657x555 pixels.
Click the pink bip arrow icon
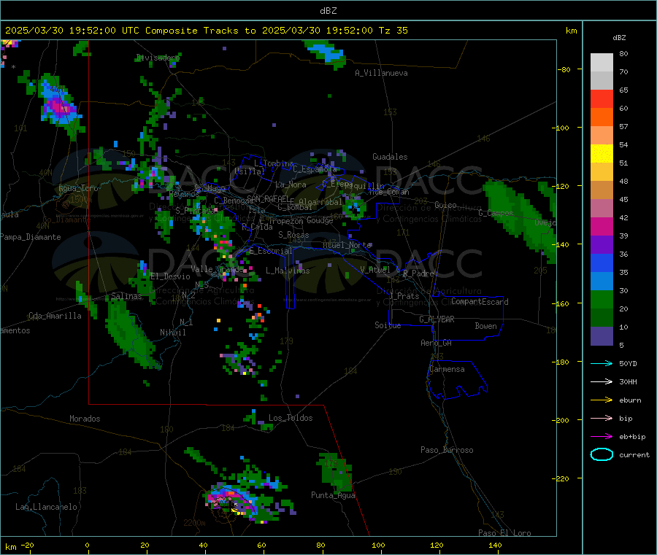(602, 418)
